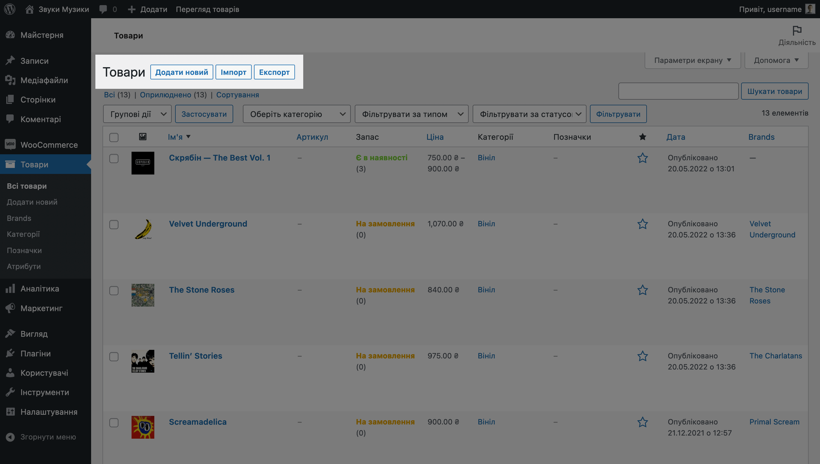The height and width of the screenshot is (464, 820).
Task: Click the Майстерня dashboard icon
Action: tap(10, 35)
